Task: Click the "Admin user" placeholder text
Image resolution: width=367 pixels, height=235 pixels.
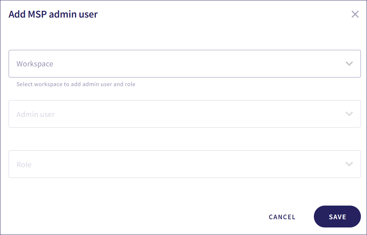Action: (x=36, y=114)
